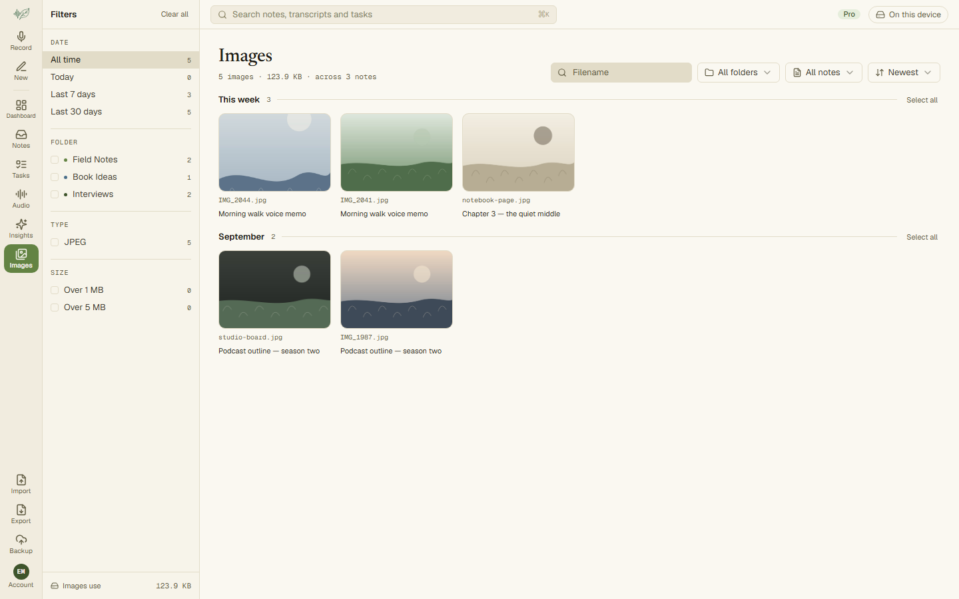
Task: Click Morning walk voice memo under IMG_2044.jpg
Action: click(x=262, y=214)
